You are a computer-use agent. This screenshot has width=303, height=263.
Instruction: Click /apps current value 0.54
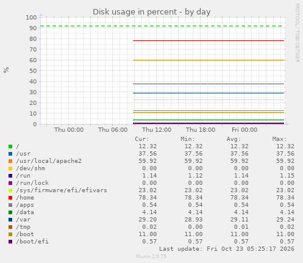click(x=149, y=205)
